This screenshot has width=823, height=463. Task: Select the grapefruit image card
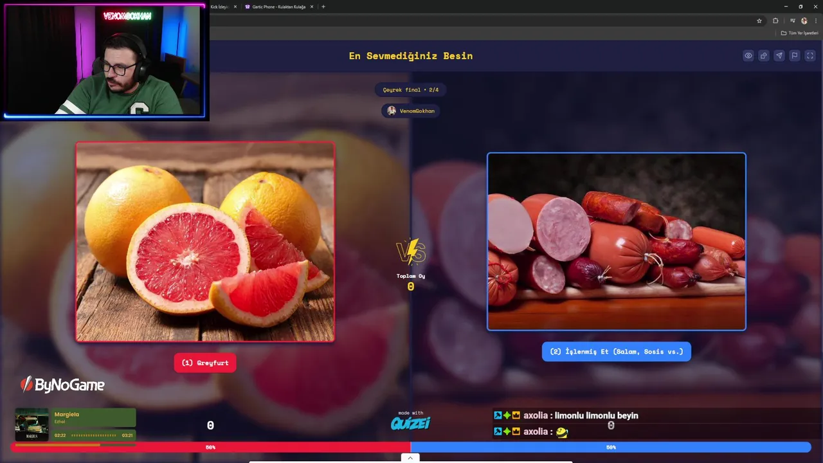[205, 242]
